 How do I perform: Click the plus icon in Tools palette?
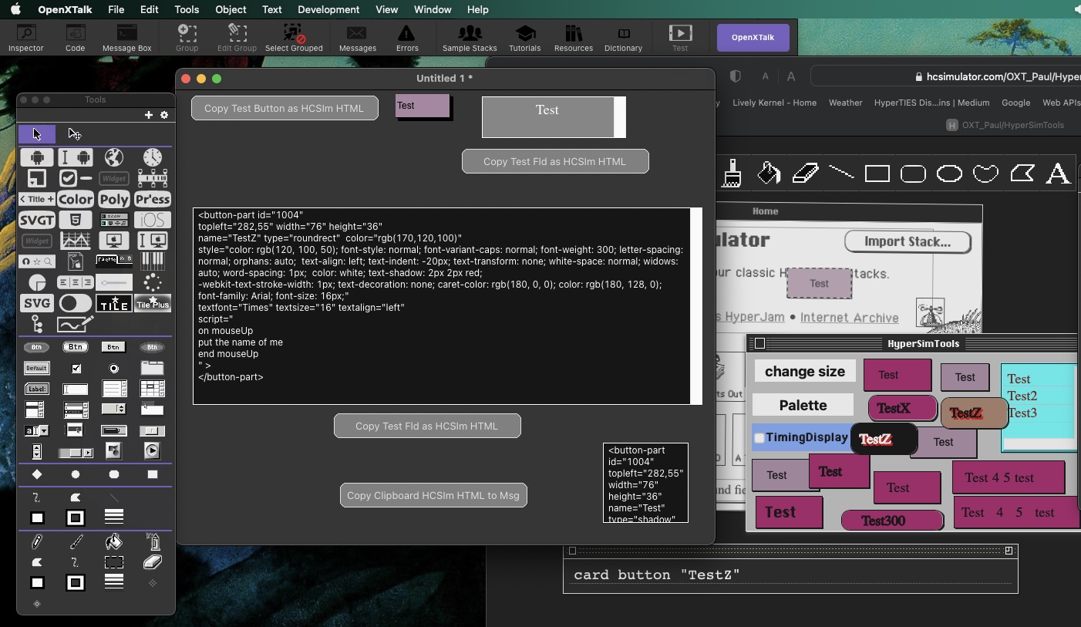[x=148, y=115]
